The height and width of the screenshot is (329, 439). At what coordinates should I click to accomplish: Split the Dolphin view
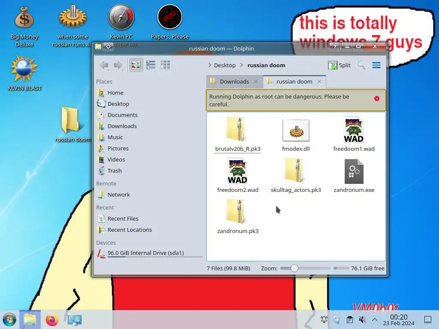tap(339, 65)
